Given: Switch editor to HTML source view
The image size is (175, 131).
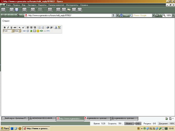Looking at the screenshot, I should pyautogui.click(x=48, y=31).
